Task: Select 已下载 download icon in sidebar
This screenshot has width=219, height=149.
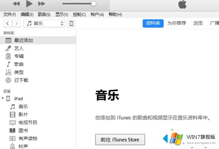Action: (8, 80)
